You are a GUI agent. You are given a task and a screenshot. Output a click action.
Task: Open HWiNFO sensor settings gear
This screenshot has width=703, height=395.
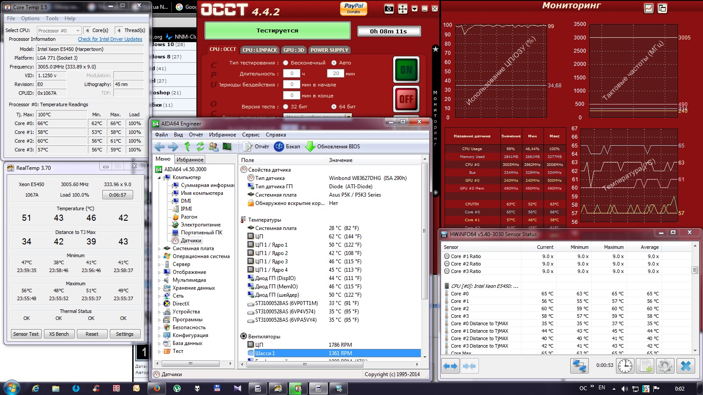[665, 366]
